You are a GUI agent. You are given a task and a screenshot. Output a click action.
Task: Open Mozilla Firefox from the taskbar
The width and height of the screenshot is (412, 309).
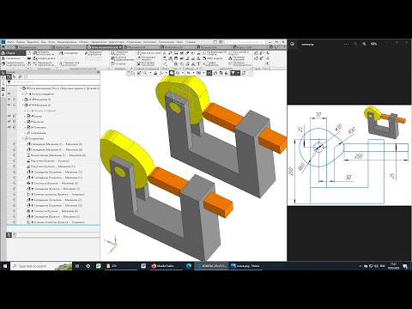click(x=166, y=266)
